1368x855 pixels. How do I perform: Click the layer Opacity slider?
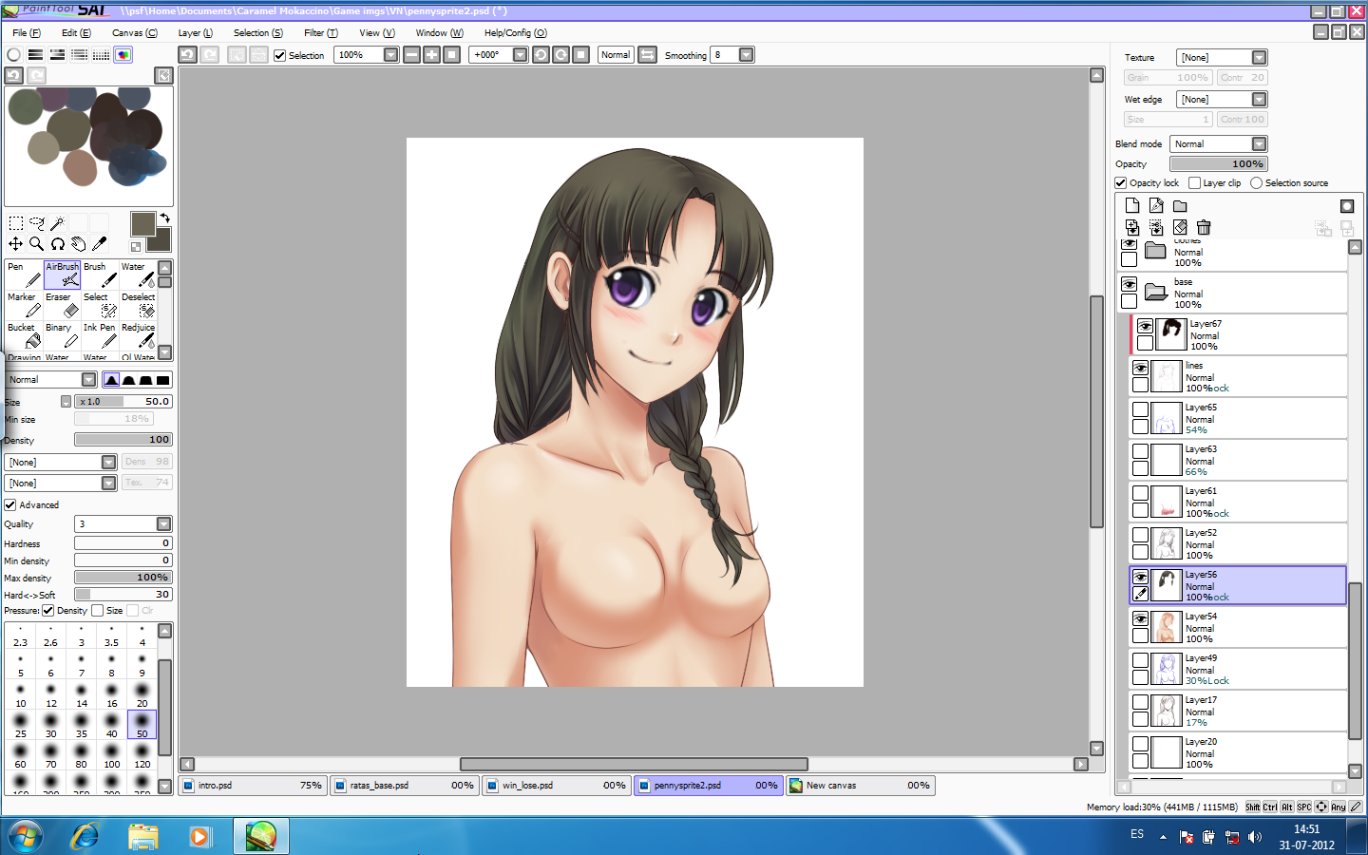coord(1218,164)
